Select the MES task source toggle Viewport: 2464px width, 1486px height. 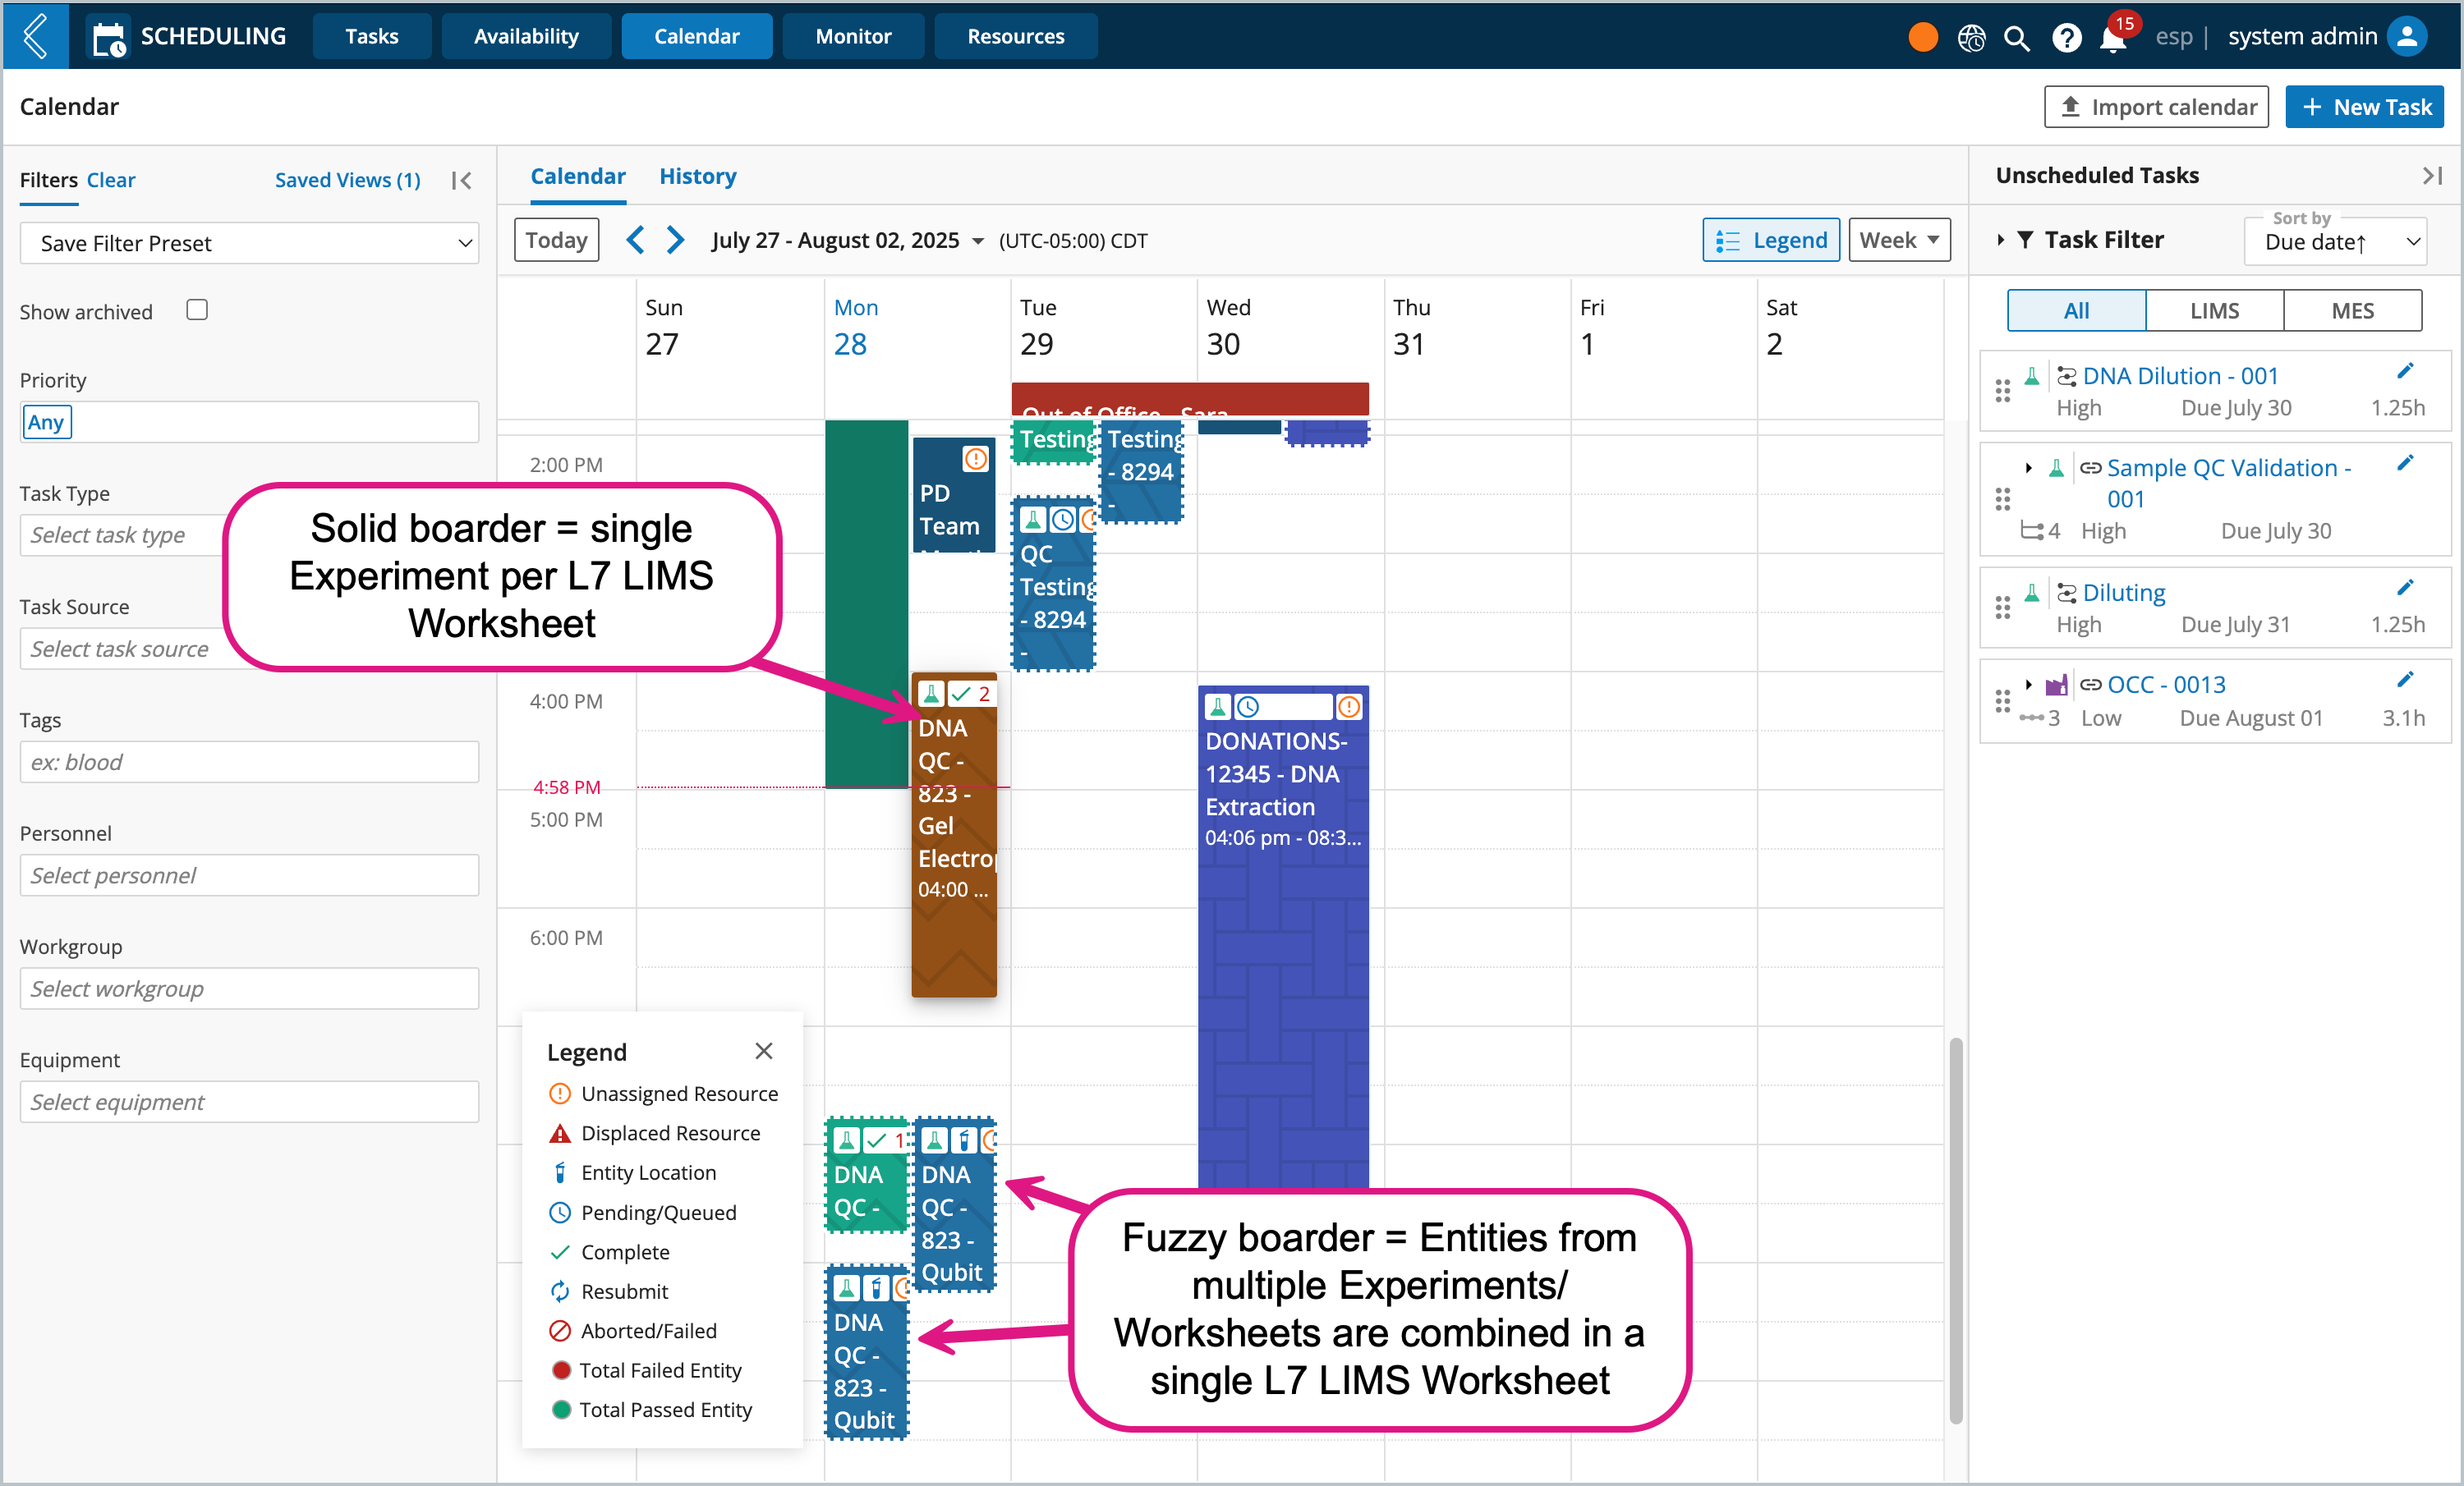pyautogui.click(x=2352, y=311)
